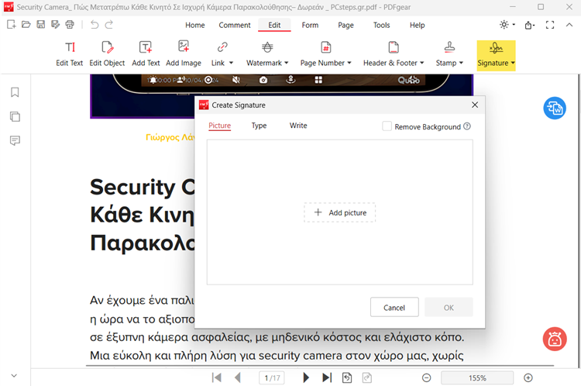Click the Link tool icon

coord(222,47)
